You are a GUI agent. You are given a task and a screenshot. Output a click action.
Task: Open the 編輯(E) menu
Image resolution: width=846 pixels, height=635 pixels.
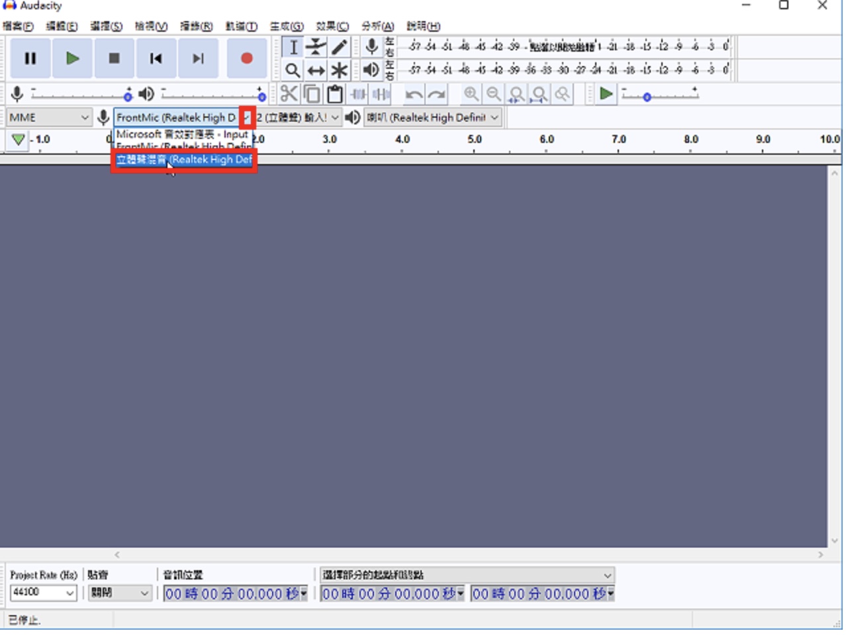pos(62,26)
